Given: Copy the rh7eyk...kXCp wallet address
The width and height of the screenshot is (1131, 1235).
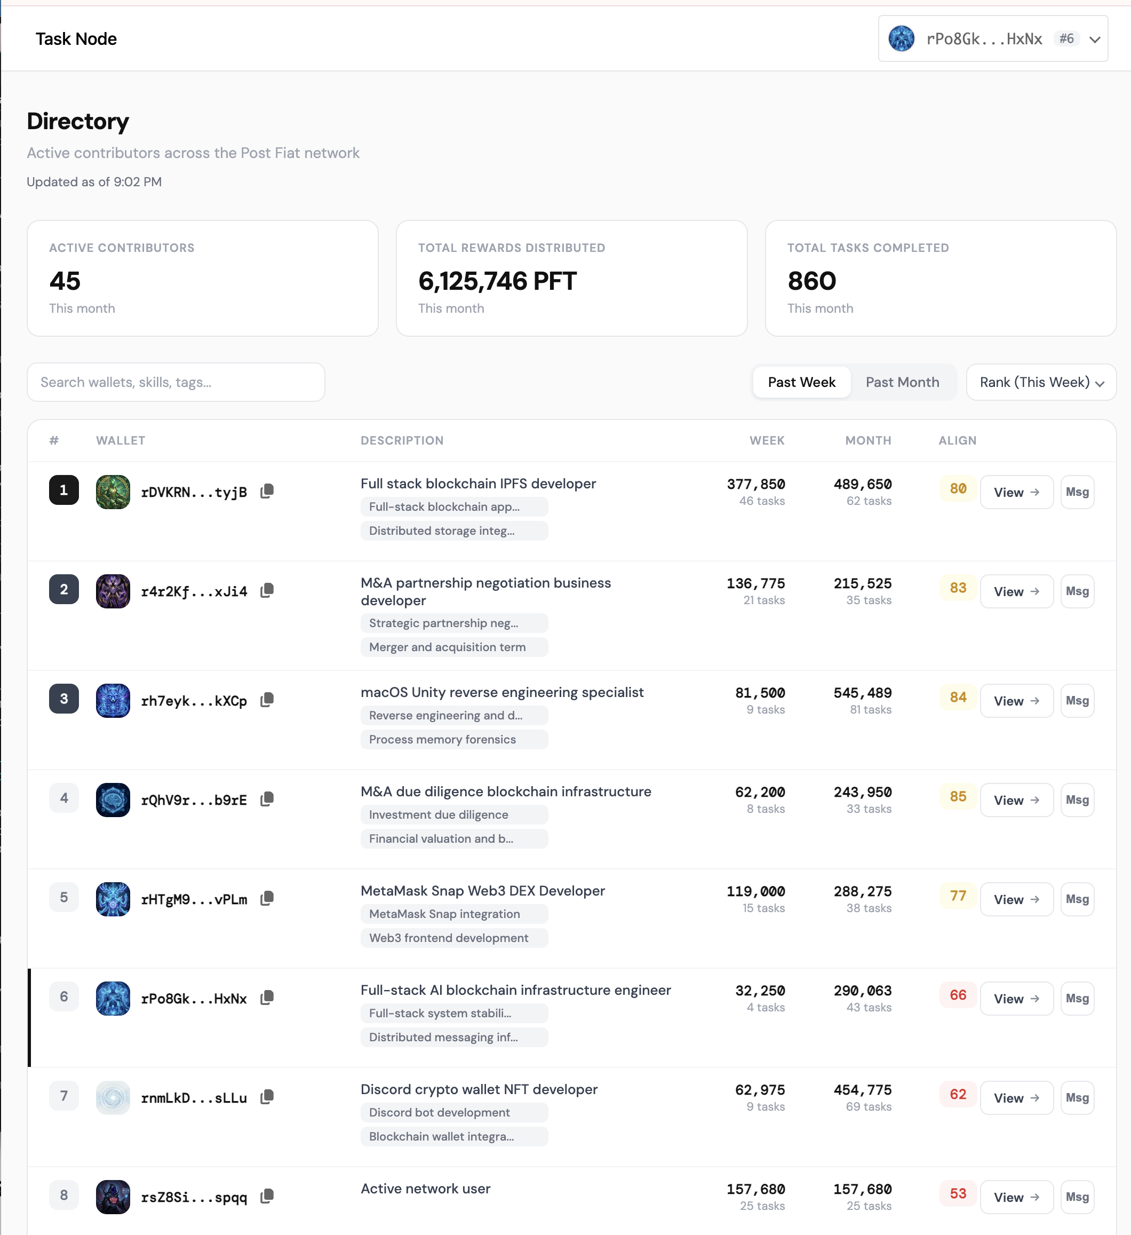Looking at the screenshot, I should click(x=267, y=699).
